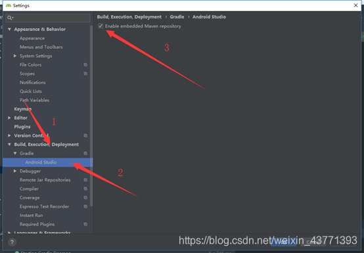Select Scopes in settings tree
Image resolution: width=364 pixels, height=253 pixels.
tap(27, 74)
